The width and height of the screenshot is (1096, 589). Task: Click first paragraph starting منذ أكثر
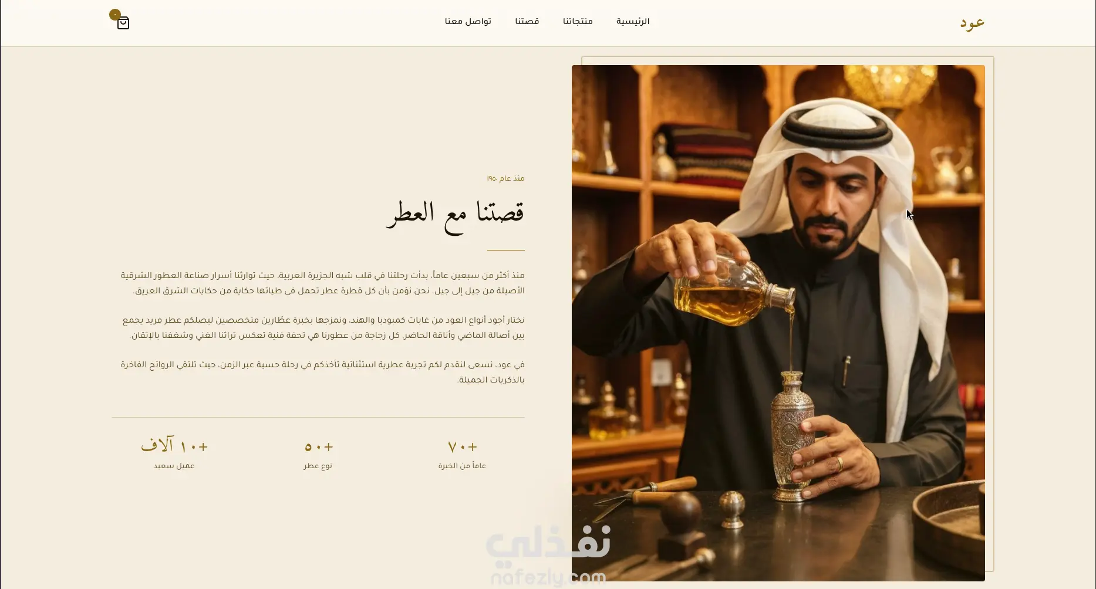click(x=322, y=283)
